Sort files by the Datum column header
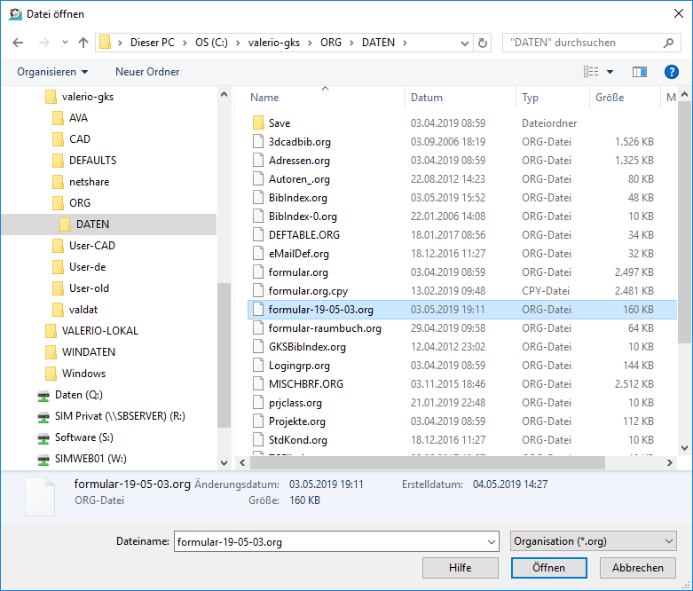The image size is (693, 591). (x=427, y=98)
